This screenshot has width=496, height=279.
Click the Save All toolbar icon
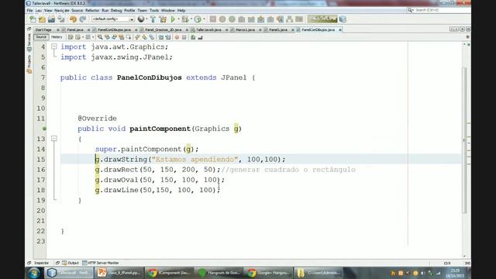coord(61,19)
